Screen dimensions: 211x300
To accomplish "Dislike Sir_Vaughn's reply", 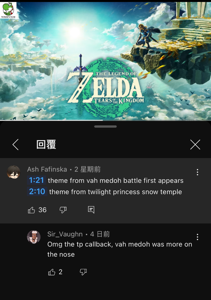I will tap(83, 272).
